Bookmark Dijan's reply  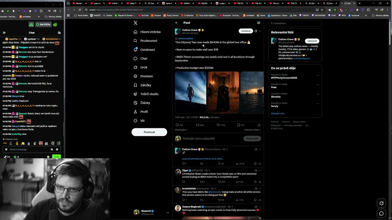pos(255,182)
